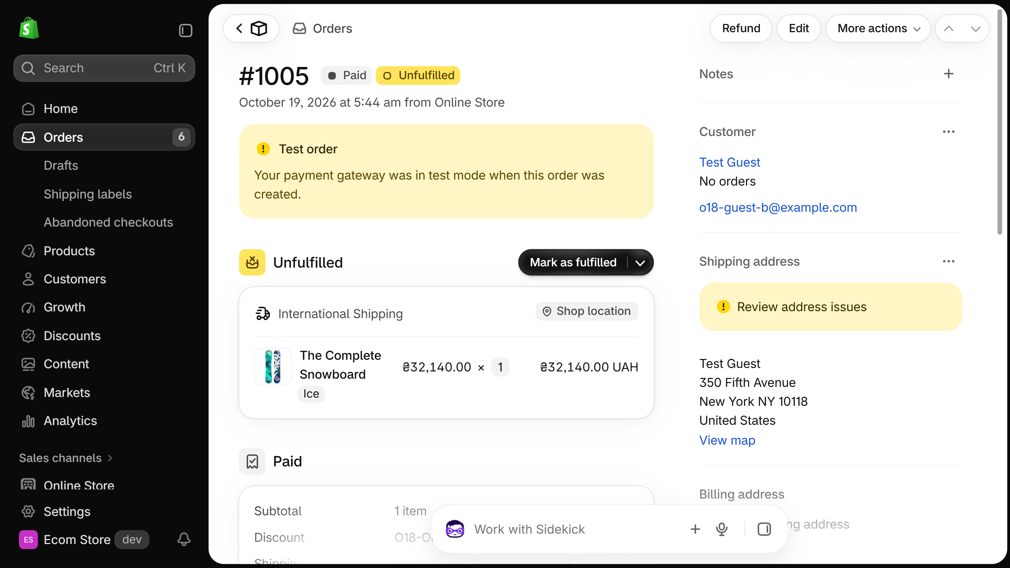1010x568 pixels.
Task: Open Shipping address three-dot menu
Action: coord(948,262)
